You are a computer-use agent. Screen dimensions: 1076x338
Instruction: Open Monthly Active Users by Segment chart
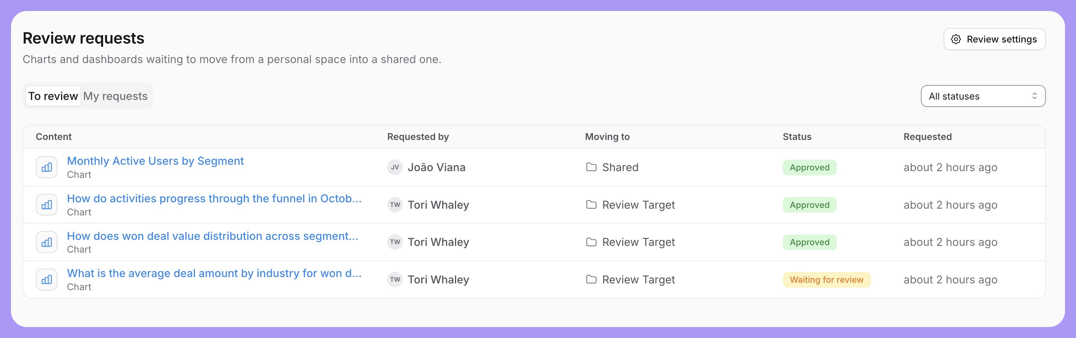(x=155, y=161)
